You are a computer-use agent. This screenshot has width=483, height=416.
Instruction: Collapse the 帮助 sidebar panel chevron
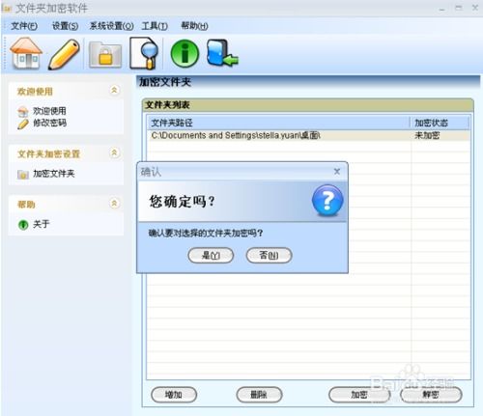click(x=114, y=204)
